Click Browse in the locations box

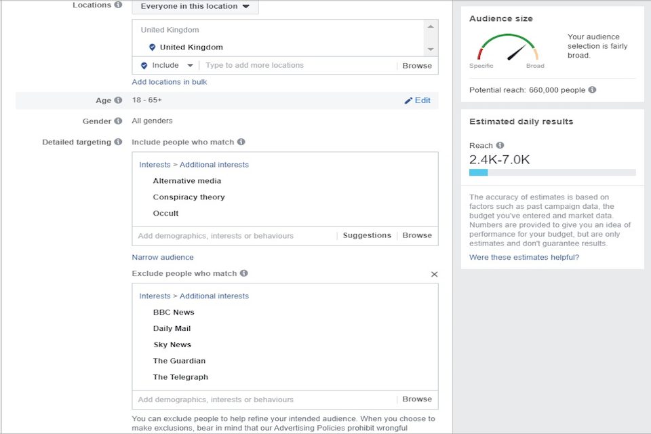tap(417, 66)
